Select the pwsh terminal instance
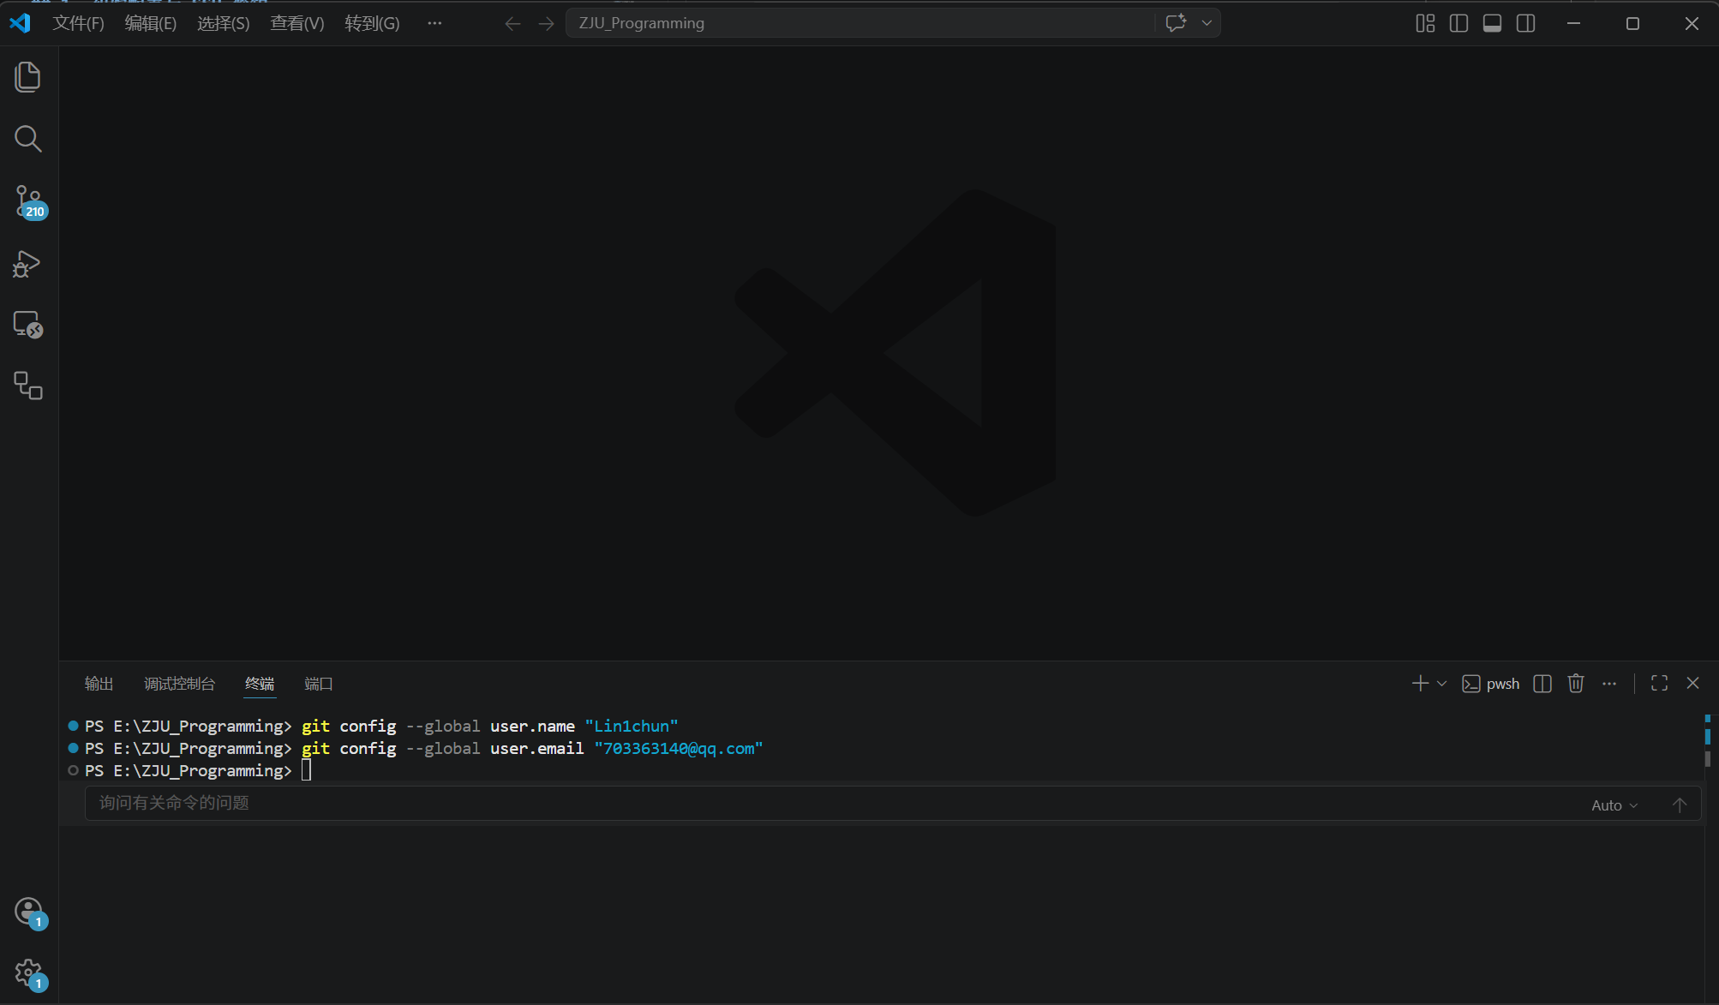This screenshot has width=1719, height=1005. pyautogui.click(x=1490, y=684)
